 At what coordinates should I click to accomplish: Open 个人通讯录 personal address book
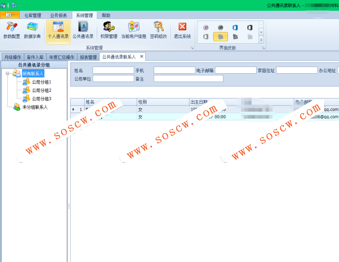click(58, 32)
